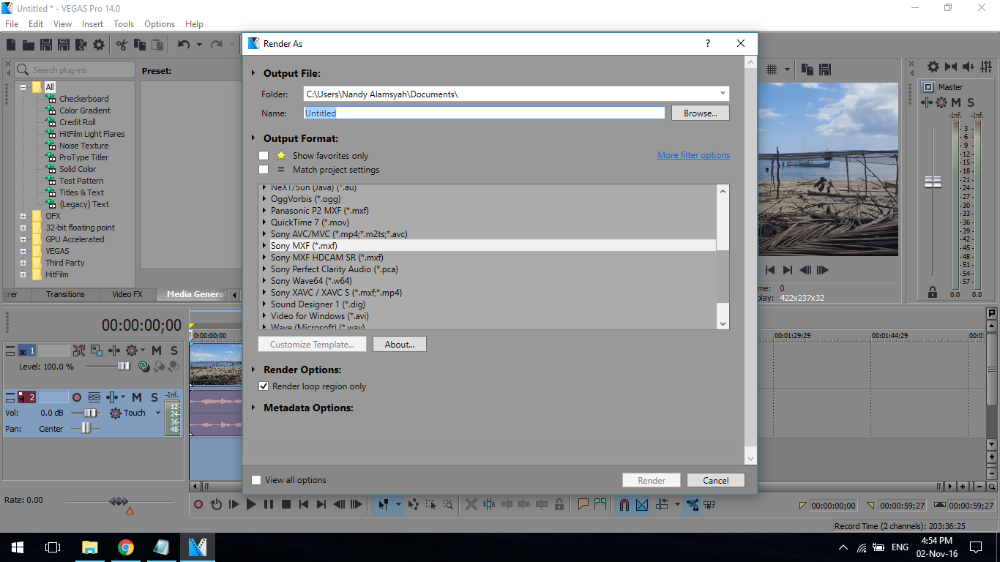Click the Record button in transport bar
The width and height of the screenshot is (1000, 562).
click(x=198, y=504)
